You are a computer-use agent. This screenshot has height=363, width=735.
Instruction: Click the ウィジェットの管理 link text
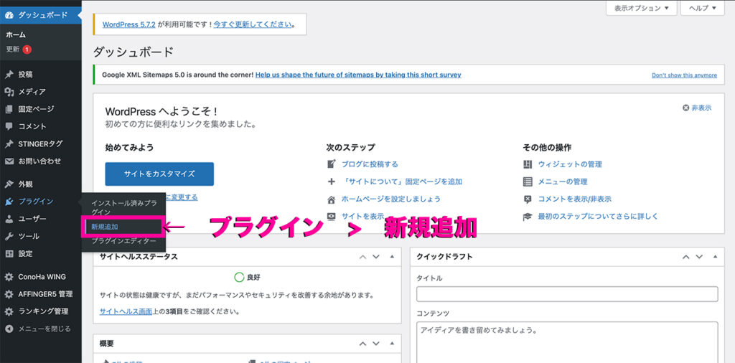tap(570, 164)
